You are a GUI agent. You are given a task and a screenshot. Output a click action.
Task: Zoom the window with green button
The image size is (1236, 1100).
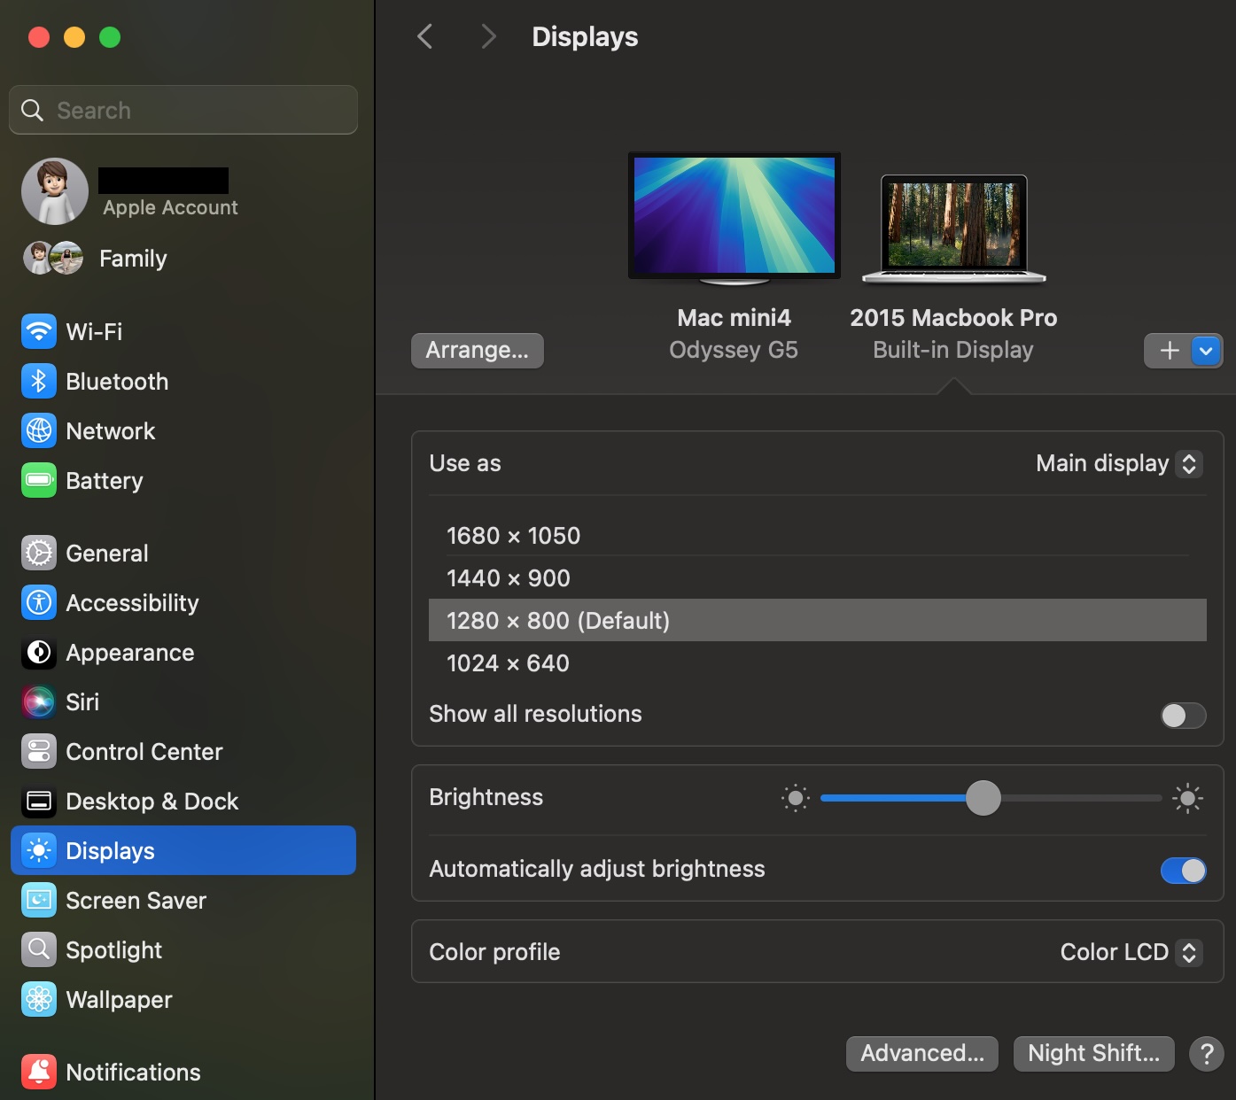coord(110,37)
